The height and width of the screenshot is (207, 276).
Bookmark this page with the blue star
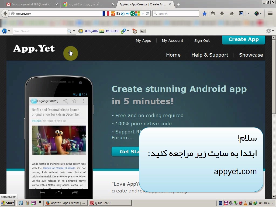(204, 13)
